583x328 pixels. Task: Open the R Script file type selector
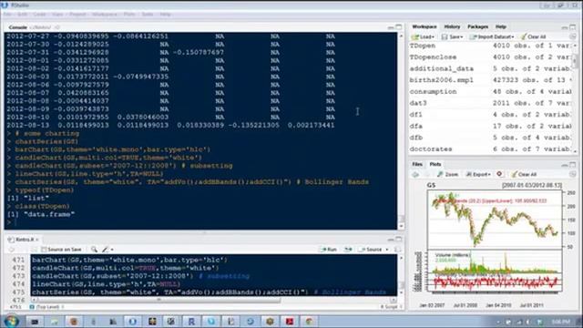click(x=391, y=307)
